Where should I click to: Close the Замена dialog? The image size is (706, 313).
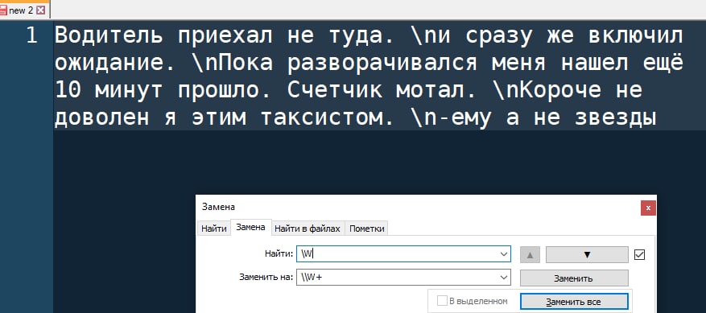(x=648, y=208)
